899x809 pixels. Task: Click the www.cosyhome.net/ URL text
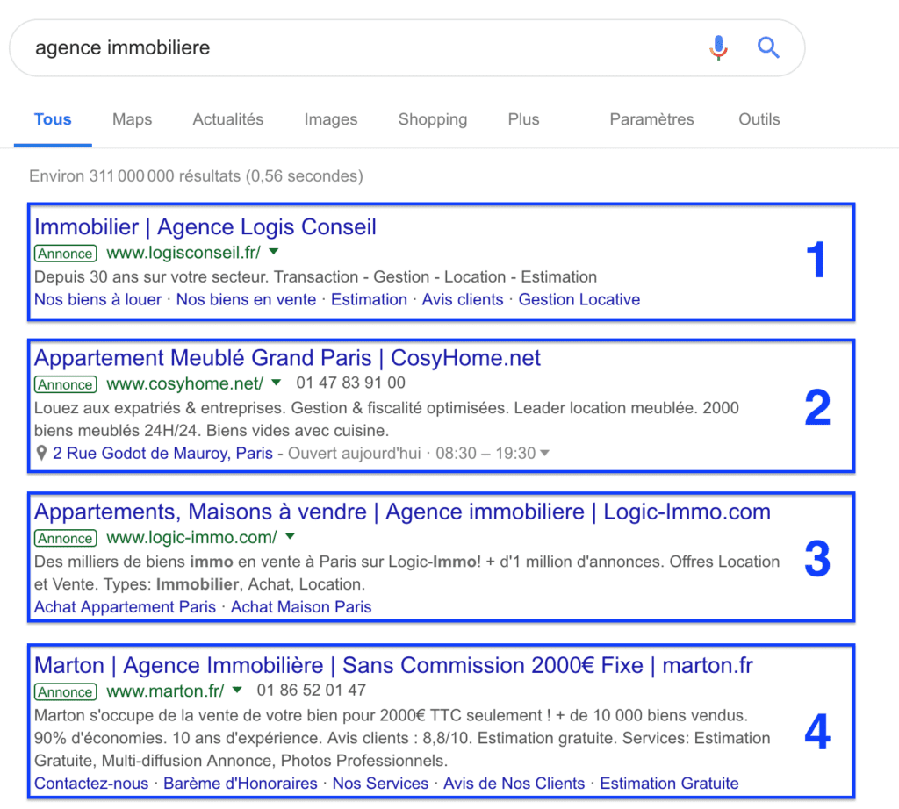(x=184, y=383)
